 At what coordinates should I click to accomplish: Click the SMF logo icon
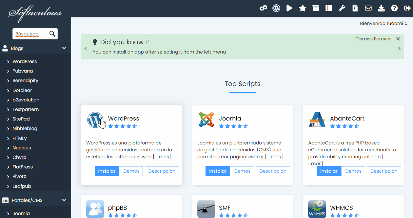point(206,209)
